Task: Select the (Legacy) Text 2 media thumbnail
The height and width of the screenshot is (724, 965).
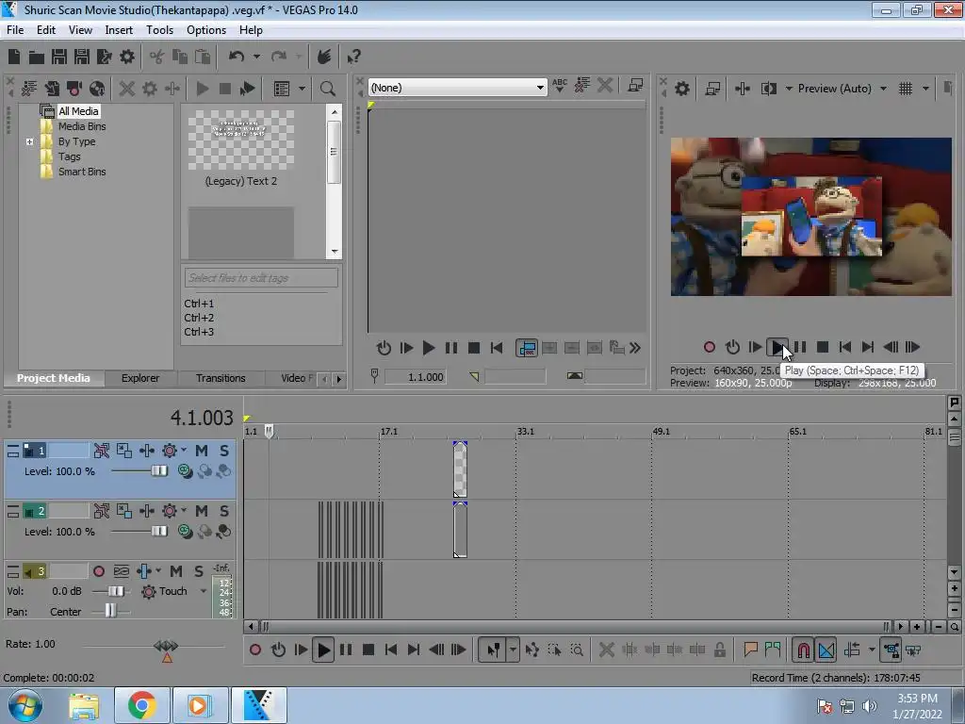Action: point(241,140)
